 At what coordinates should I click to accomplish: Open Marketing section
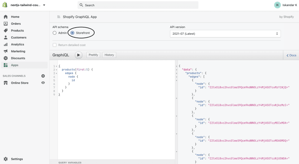[18, 51]
